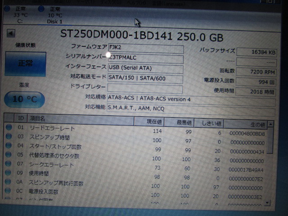288x216 pixels.
Task: Click the empty drive letter field
Action: [145, 89]
